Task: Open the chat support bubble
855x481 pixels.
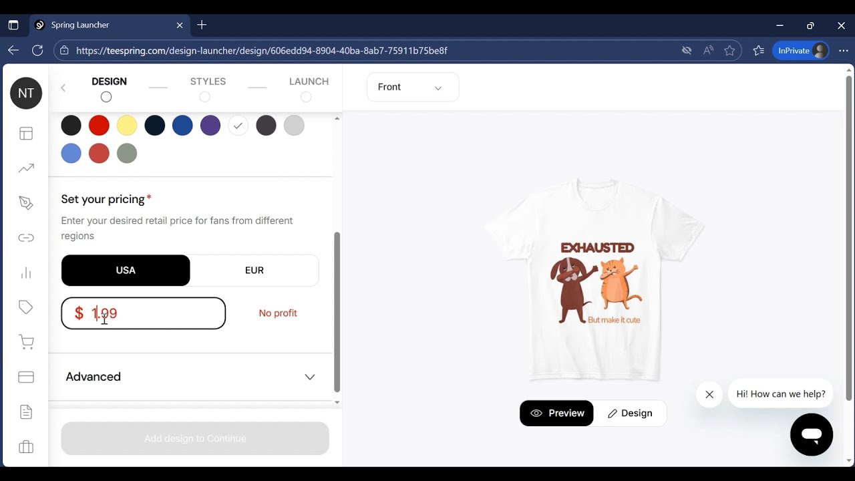Action: 812,435
